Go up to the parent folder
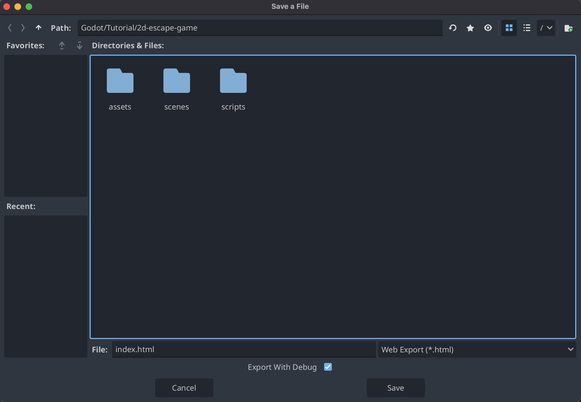Screen dimensions: 581x402 (x=39, y=28)
